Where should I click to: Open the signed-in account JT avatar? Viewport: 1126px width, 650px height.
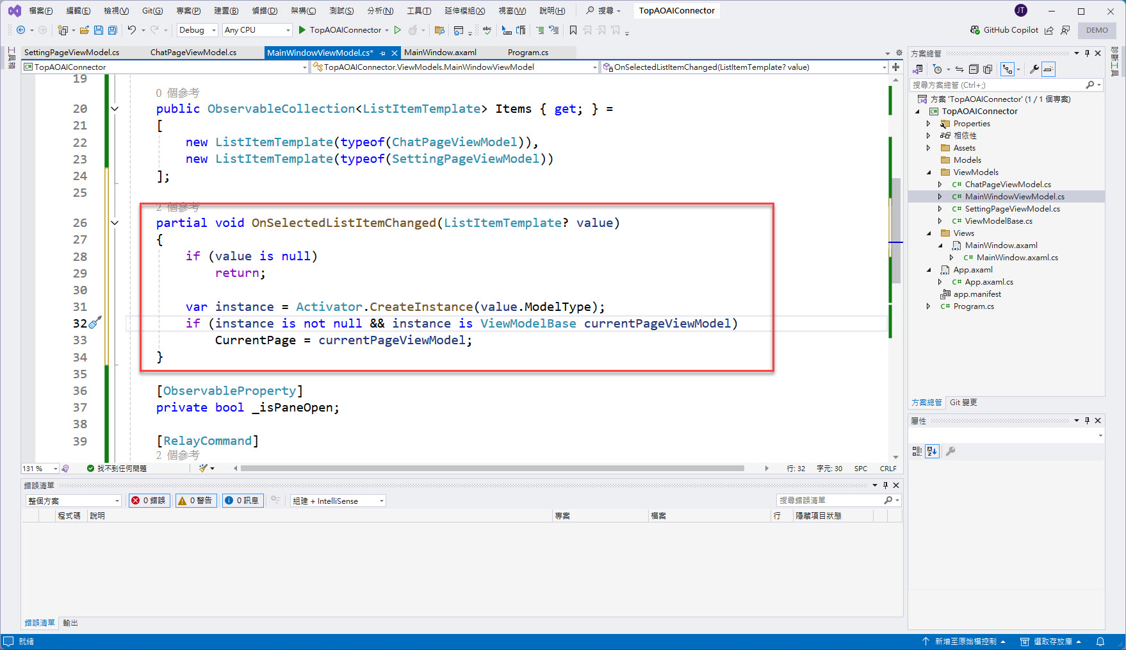click(1021, 10)
